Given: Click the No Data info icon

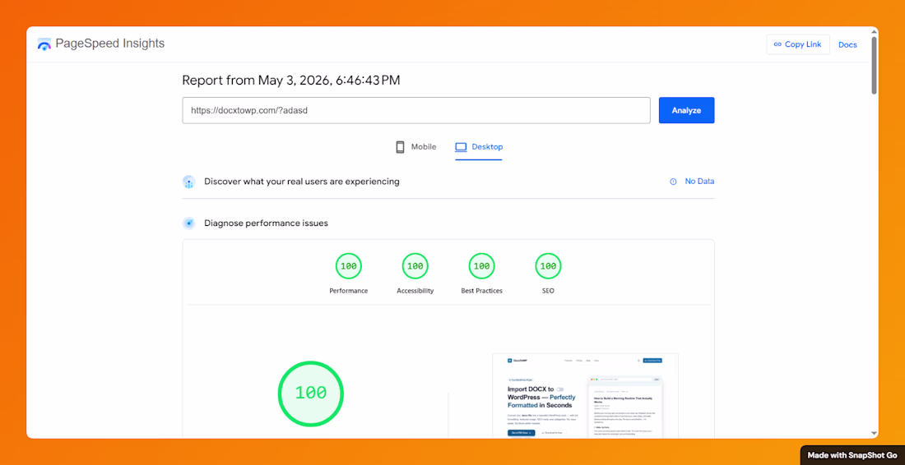Looking at the screenshot, I should [673, 182].
